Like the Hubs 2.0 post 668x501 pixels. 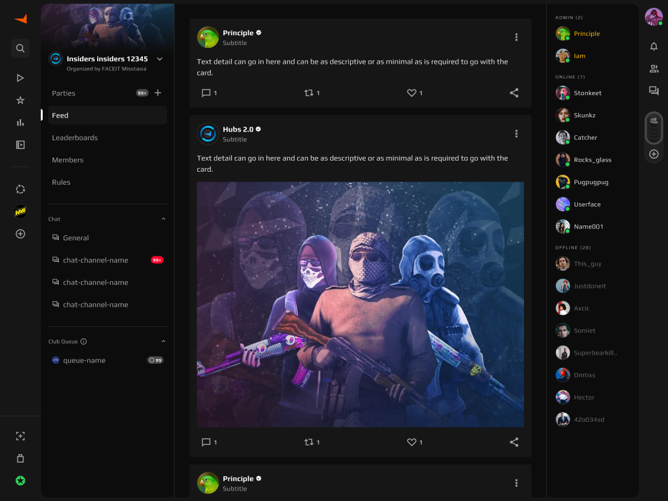coord(414,442)
